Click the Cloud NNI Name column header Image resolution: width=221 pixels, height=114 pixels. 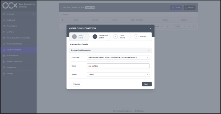click(x=137, y=20)
